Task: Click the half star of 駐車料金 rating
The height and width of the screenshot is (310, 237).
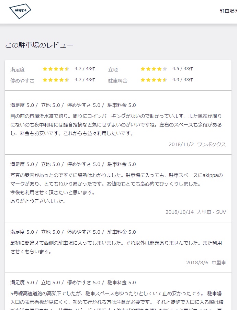Action: pos(165,80)
